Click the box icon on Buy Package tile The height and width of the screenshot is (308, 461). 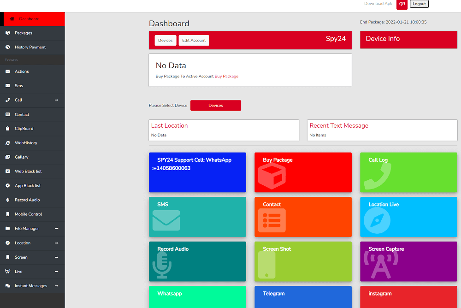(272, 176)
